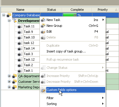The height and width of the screenshot is (107, 119).
Task: Click the Edit pencil icon in menu
Action: (x=43, y=32)
